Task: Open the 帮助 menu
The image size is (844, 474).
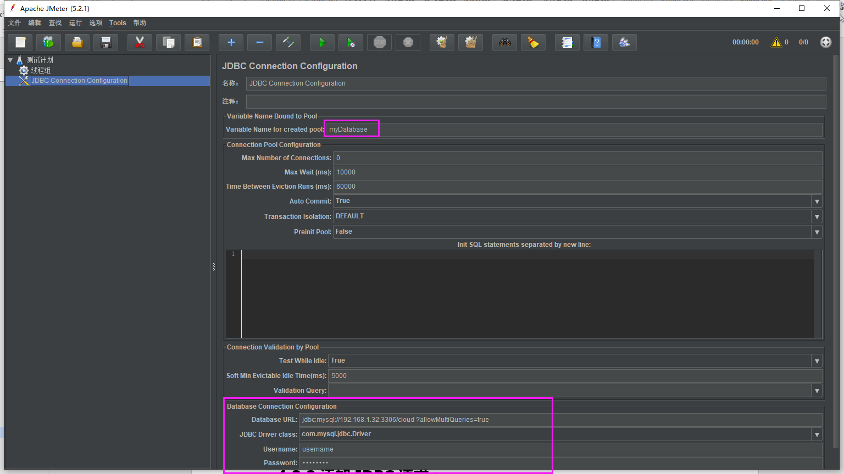Action: [x=140, y=22]
